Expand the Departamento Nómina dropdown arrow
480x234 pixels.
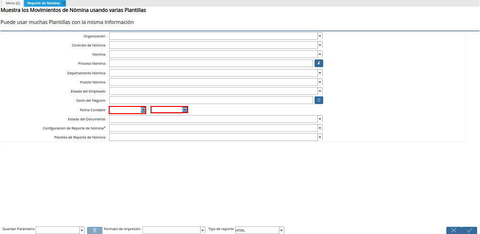click(x=320, y=73)
